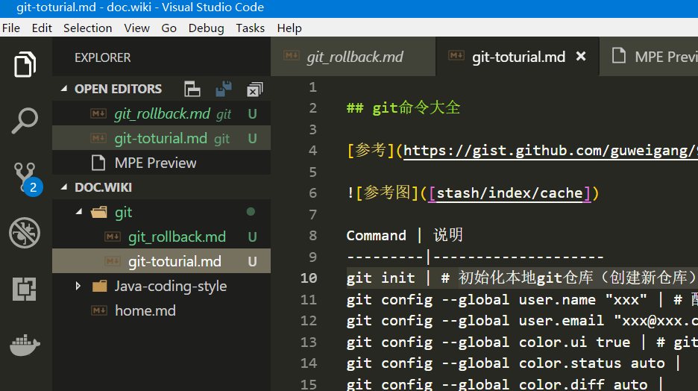
Task: Switch to the MPE Preview tab
Action: point(649,57)
